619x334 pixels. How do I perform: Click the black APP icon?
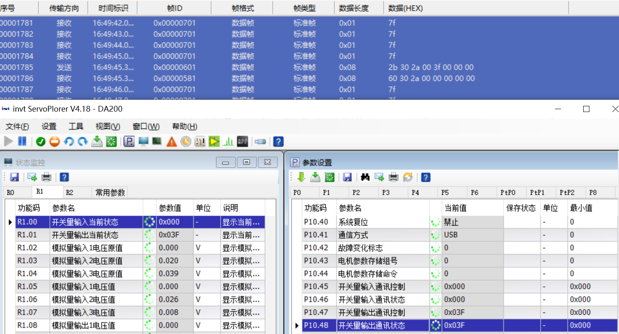click(x=243, y=142)
